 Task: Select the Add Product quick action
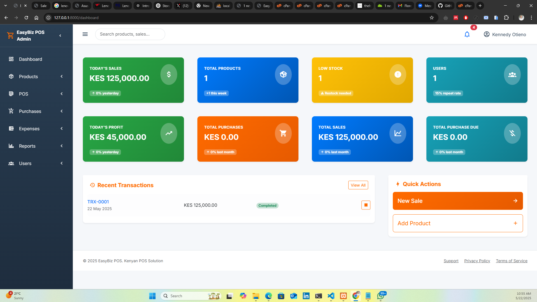click(457, 223)
